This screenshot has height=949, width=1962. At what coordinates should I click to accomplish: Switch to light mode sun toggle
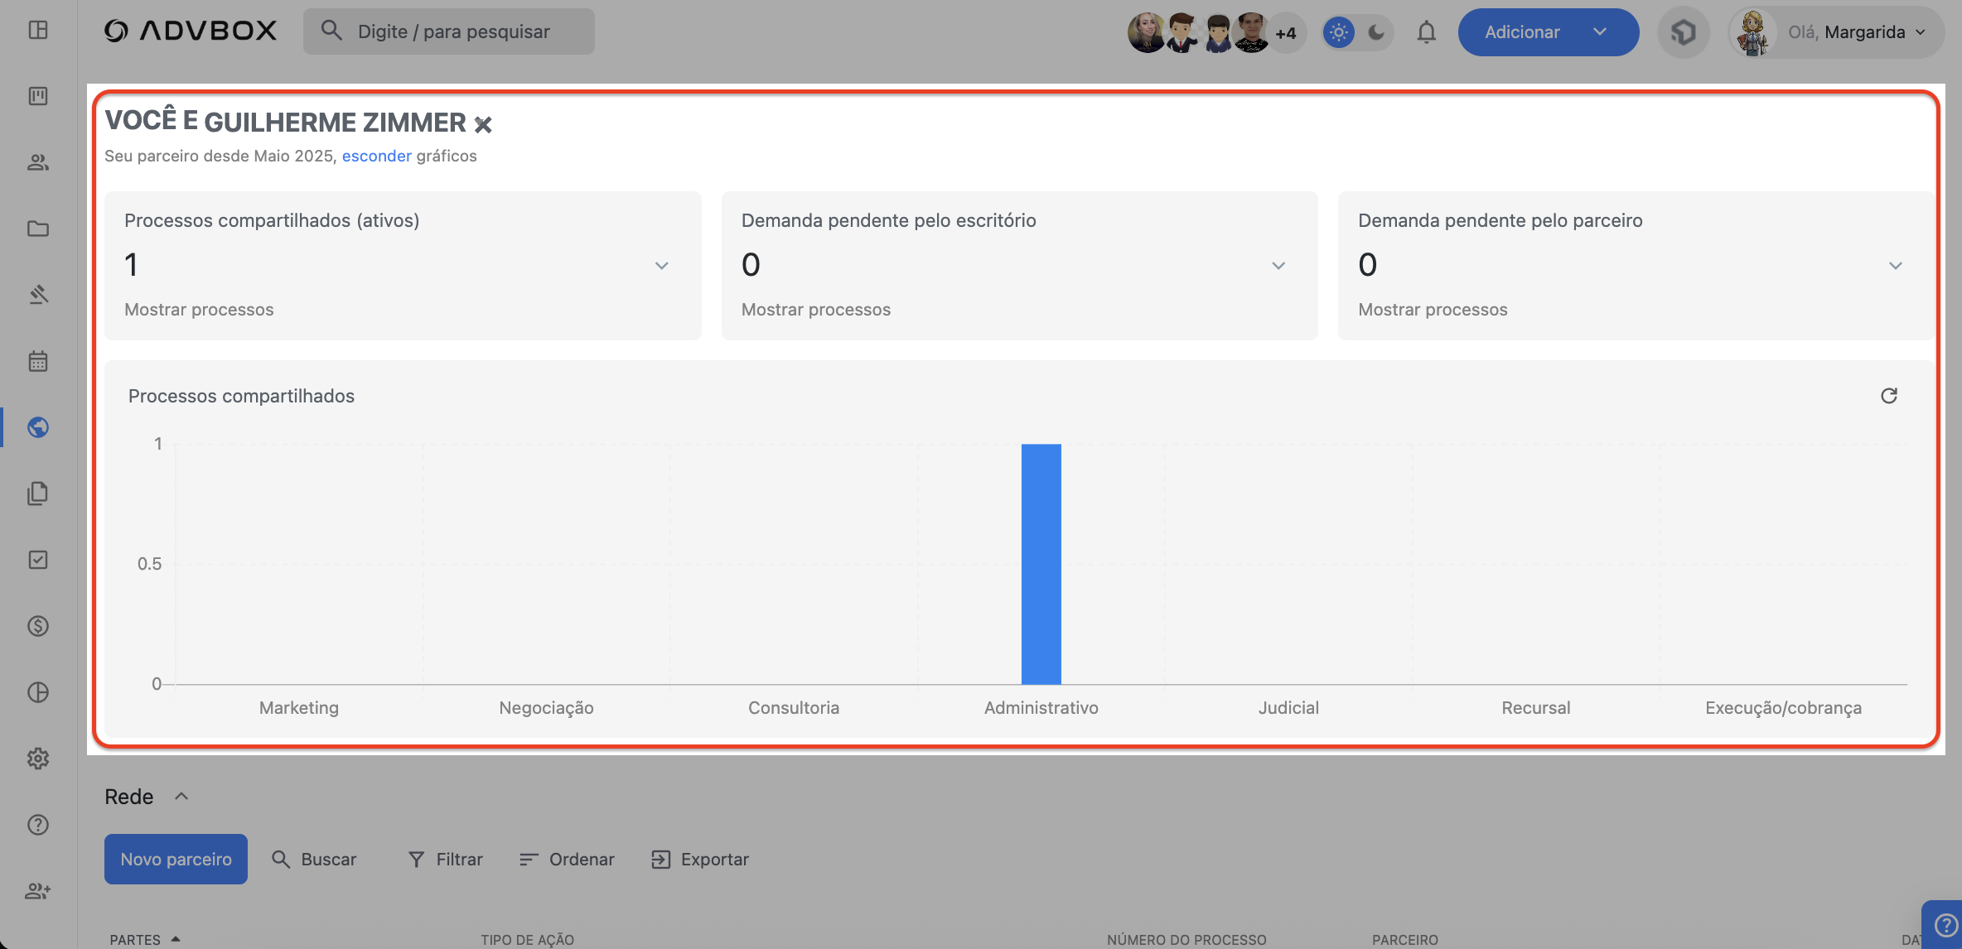pyautogui.click(x=1338, y=32)
